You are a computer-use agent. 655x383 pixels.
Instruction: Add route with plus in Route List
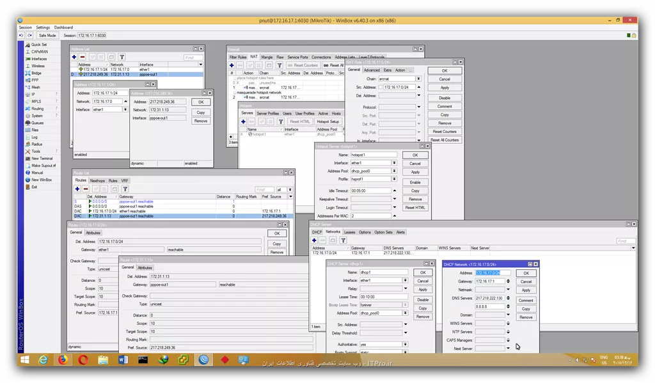77,189
